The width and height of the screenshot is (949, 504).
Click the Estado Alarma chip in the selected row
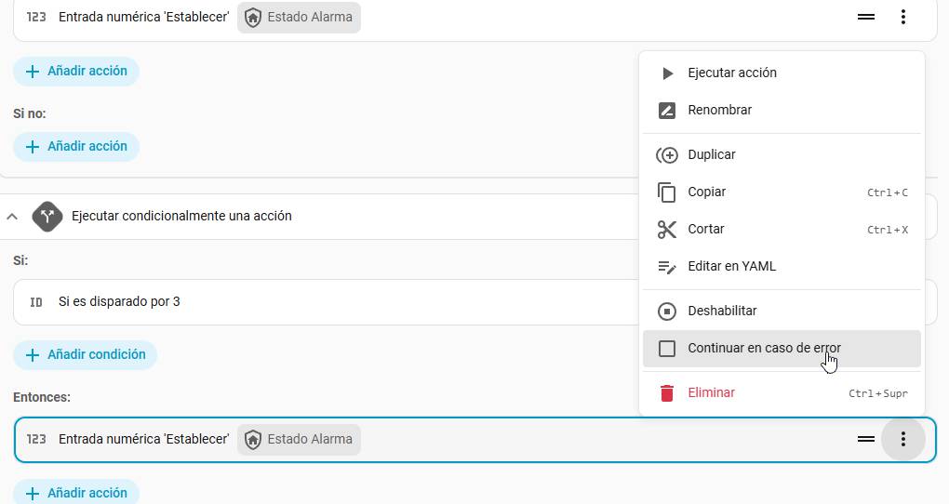pyautogui.click(x=299, y=439)
